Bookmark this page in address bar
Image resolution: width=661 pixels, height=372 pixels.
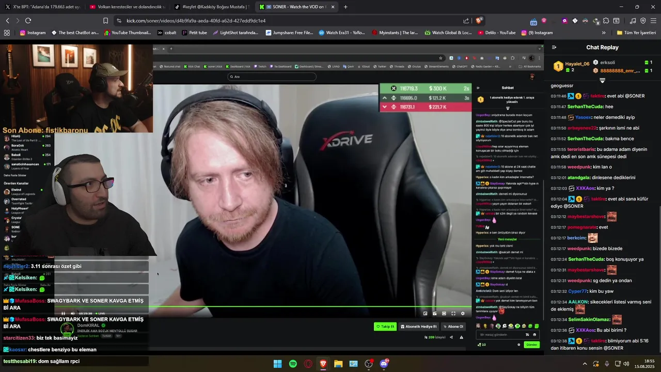pyautogui.click(x=105, y=21)
